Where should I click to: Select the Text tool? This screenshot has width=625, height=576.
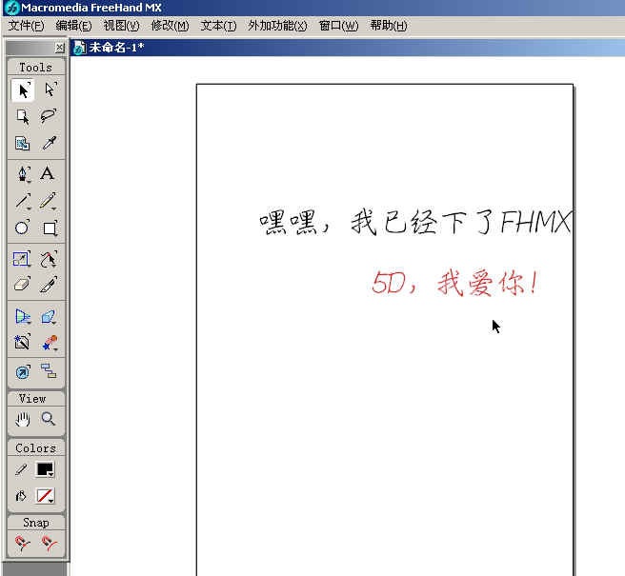click(48, 173)
